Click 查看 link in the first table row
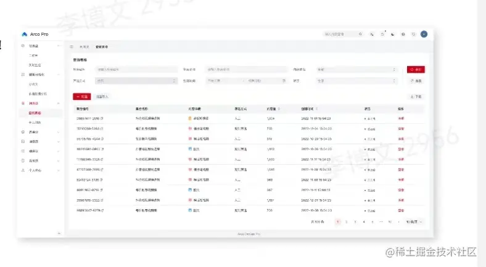The image size is (486, 267). point(401,118)
